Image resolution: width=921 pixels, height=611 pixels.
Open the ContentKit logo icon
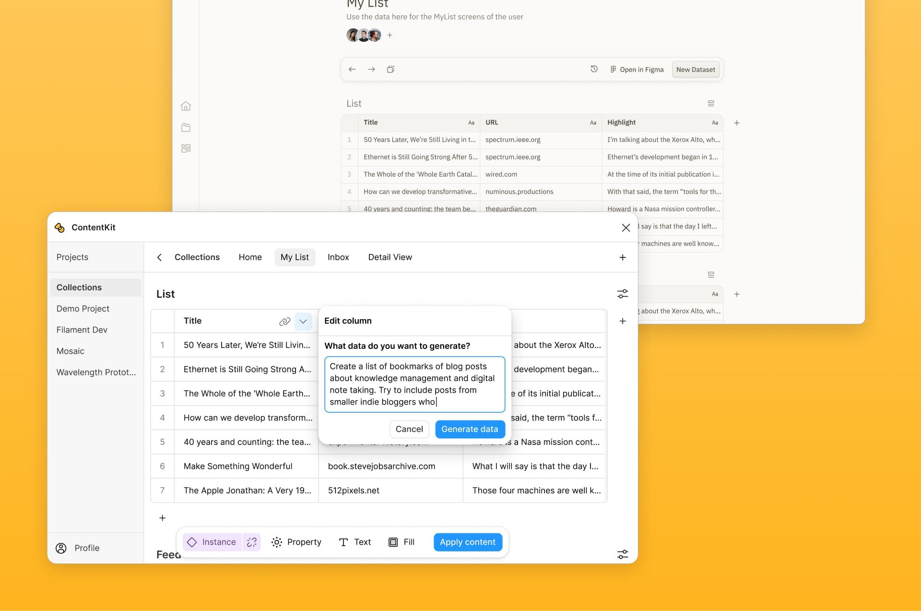pyautogui.click(x=60, y=227)
